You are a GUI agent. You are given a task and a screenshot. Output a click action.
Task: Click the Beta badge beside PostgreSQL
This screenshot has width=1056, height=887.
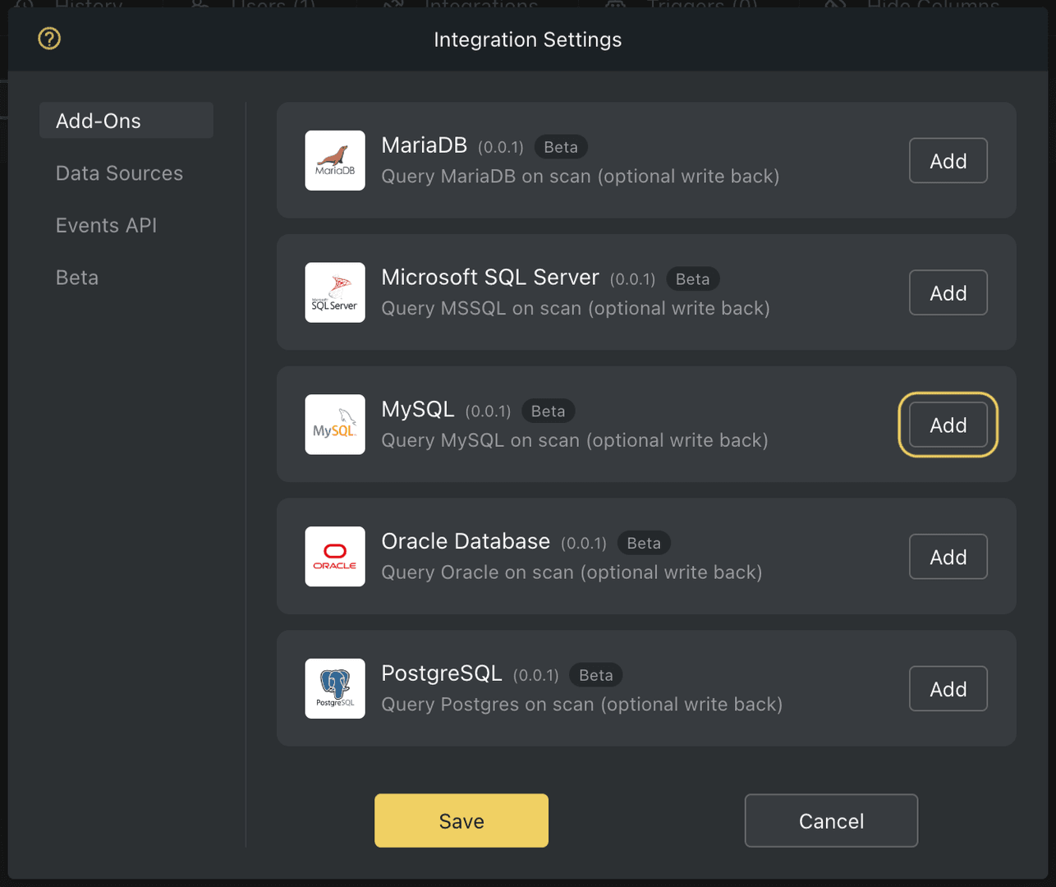[595, 675]
